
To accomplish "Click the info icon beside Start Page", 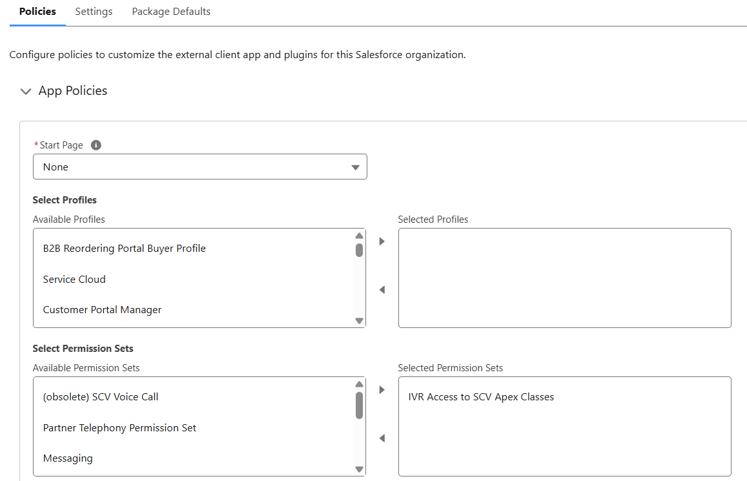I will (x=96, y=145).
